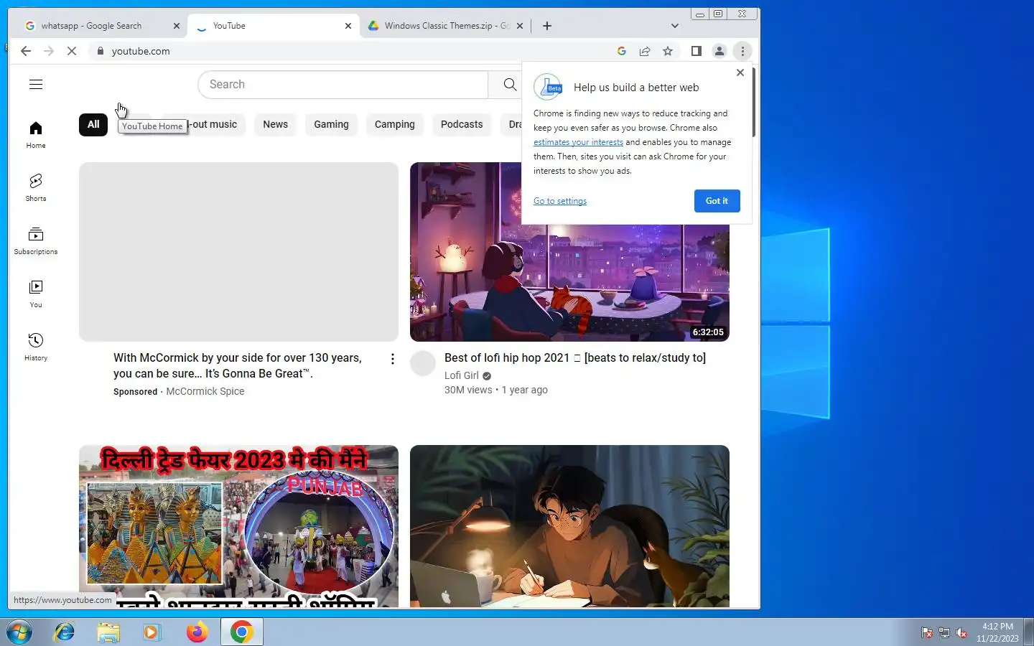Select the News filter chip

click(275, 124)
